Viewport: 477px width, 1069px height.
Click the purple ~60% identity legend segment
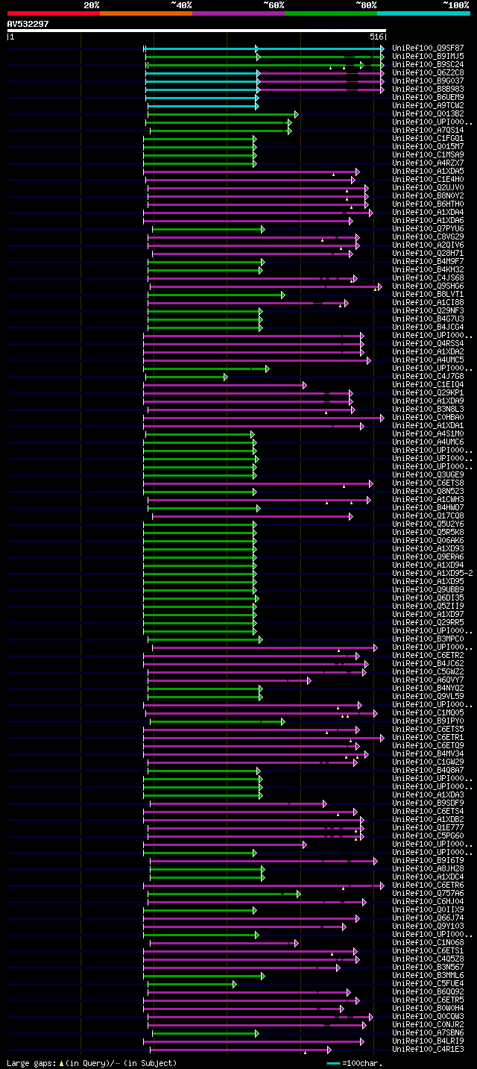pos(238,13)
